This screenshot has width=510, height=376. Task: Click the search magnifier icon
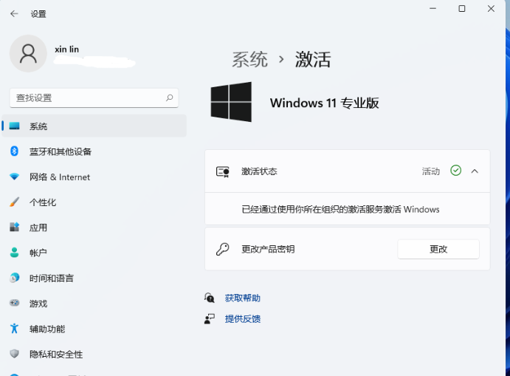point(170,98)
